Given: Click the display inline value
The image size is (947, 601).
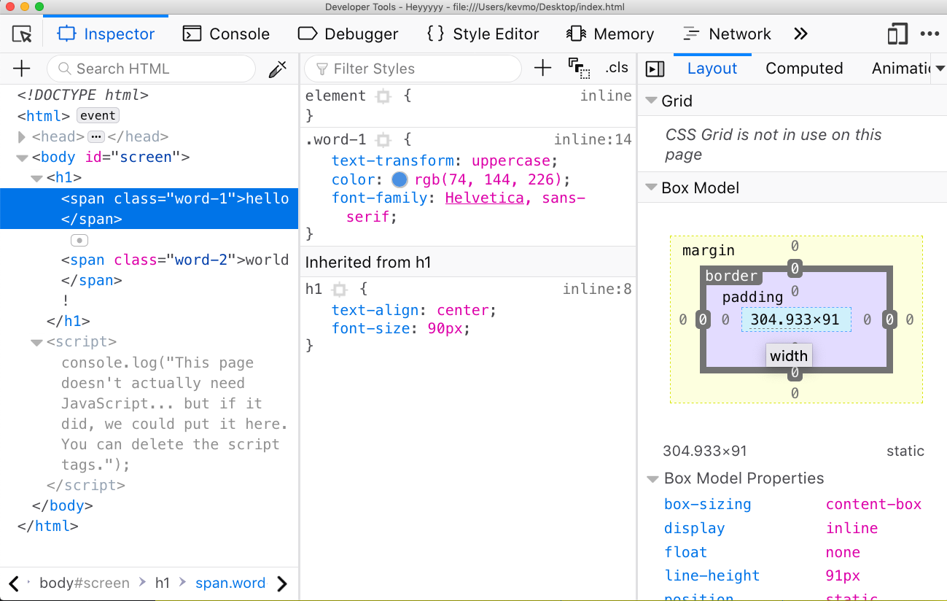Looking at the screenshot, I should (x=851, y=529).
